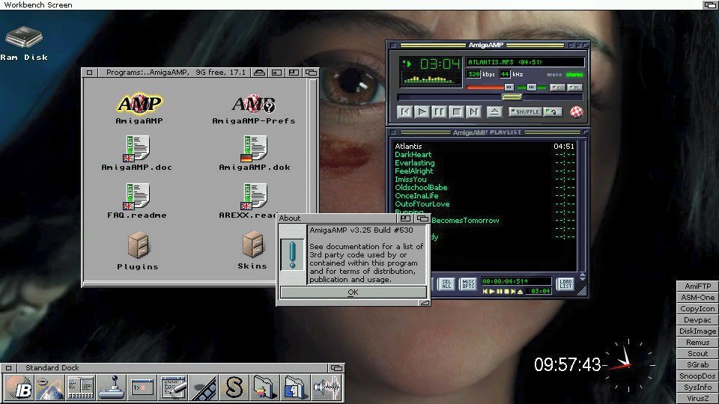This screenshot has width=719, height=404.
Task: Click SysInfo in the tools list
Action: 697,387
